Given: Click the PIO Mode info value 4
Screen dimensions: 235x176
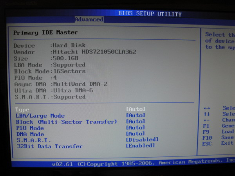Looking at the screenshot, I should click(x=55, y=78).
